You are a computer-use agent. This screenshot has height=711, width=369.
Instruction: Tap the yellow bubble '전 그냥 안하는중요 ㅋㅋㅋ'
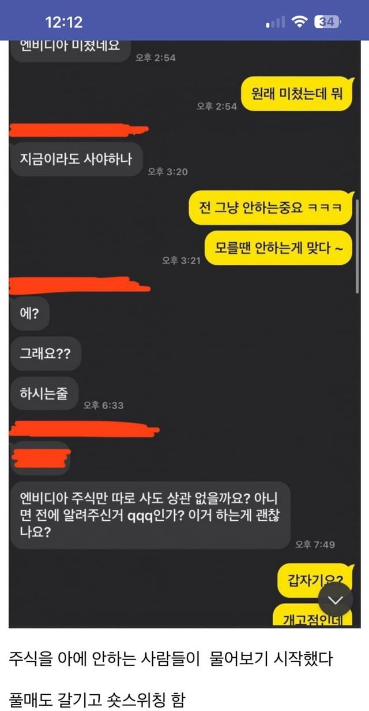[270, 208]
